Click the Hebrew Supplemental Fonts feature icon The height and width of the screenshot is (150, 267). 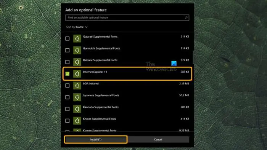(x=77, y=62)
